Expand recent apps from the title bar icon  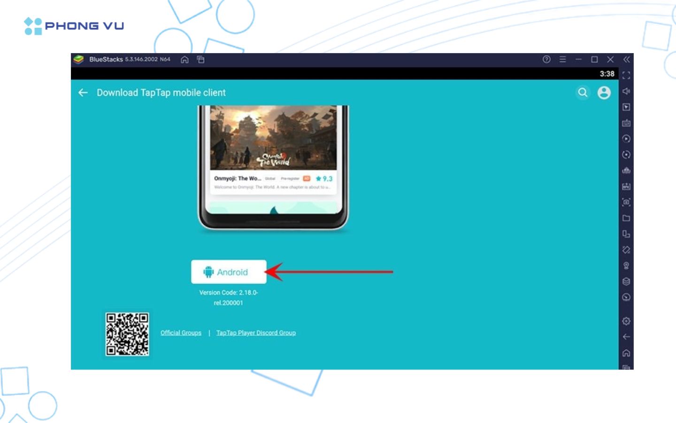pyautogui.click(x=200, y=60)
